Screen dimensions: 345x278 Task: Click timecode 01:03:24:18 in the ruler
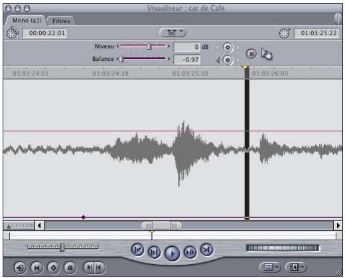pyautogui.click(x=110, y=73)
